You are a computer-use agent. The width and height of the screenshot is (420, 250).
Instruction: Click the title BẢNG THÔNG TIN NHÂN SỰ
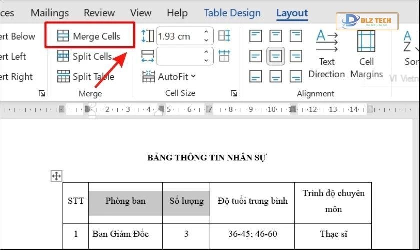click(207, 158)
